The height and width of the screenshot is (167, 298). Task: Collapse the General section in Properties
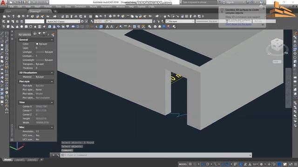(52, 40)
